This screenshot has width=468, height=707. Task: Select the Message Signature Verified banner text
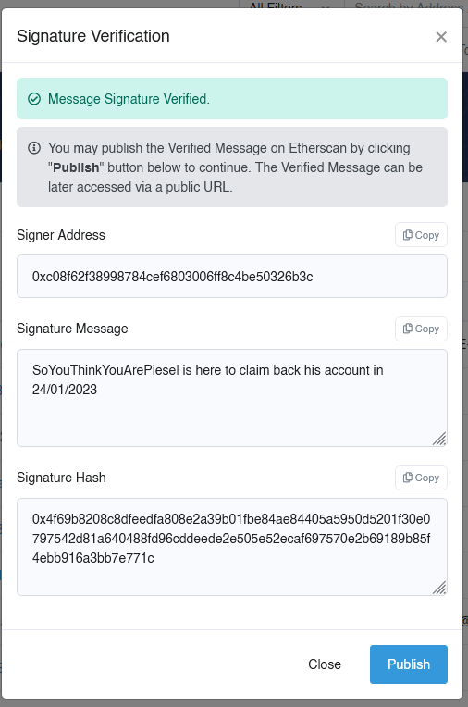(x=129, y=99)
